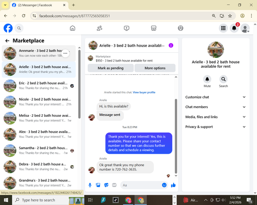Open the Marketplace storefront icon
The height and width of the screenshot is (205, 257).
(x=154, y=28)
